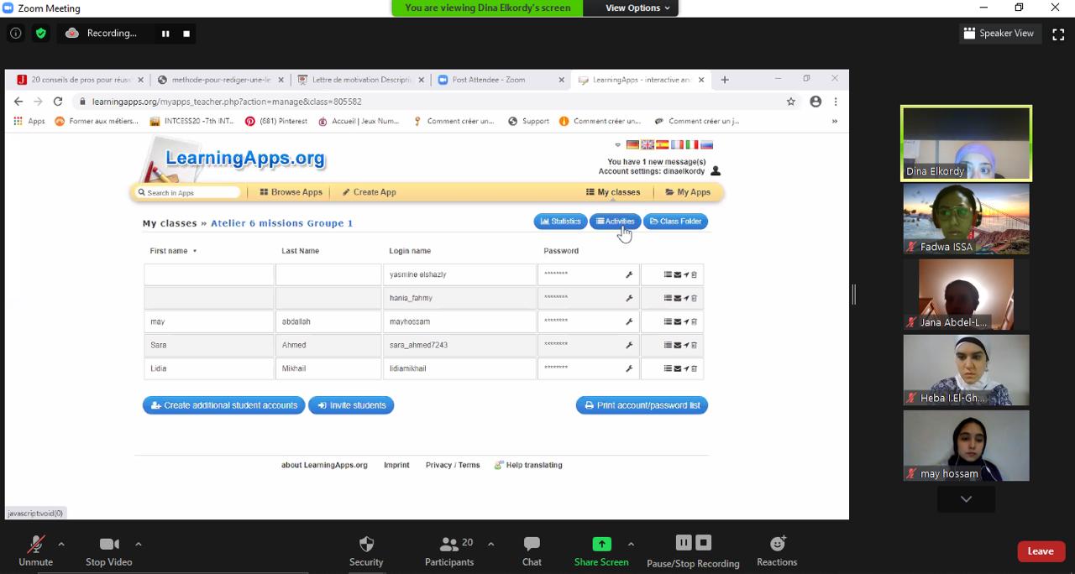The height and width of the screenshot is (574, 1075).
Task: Open audio settings arrow beside Unmute
Action: 61,544
